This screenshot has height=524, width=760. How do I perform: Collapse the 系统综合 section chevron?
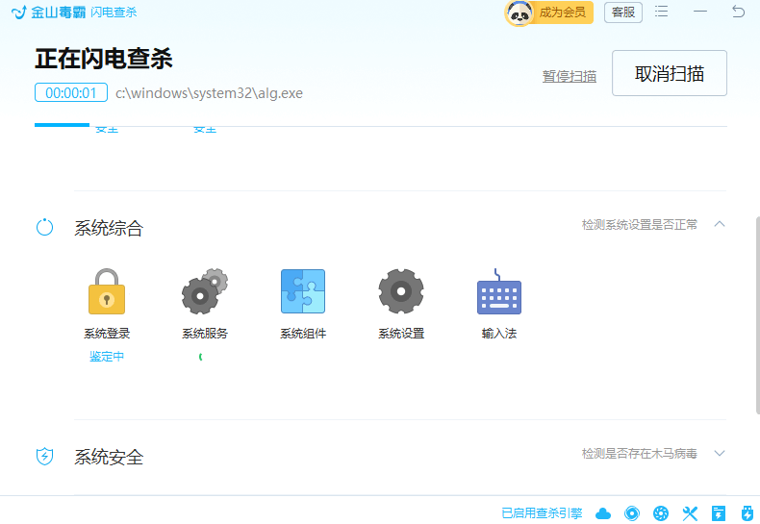coord(720,224)
